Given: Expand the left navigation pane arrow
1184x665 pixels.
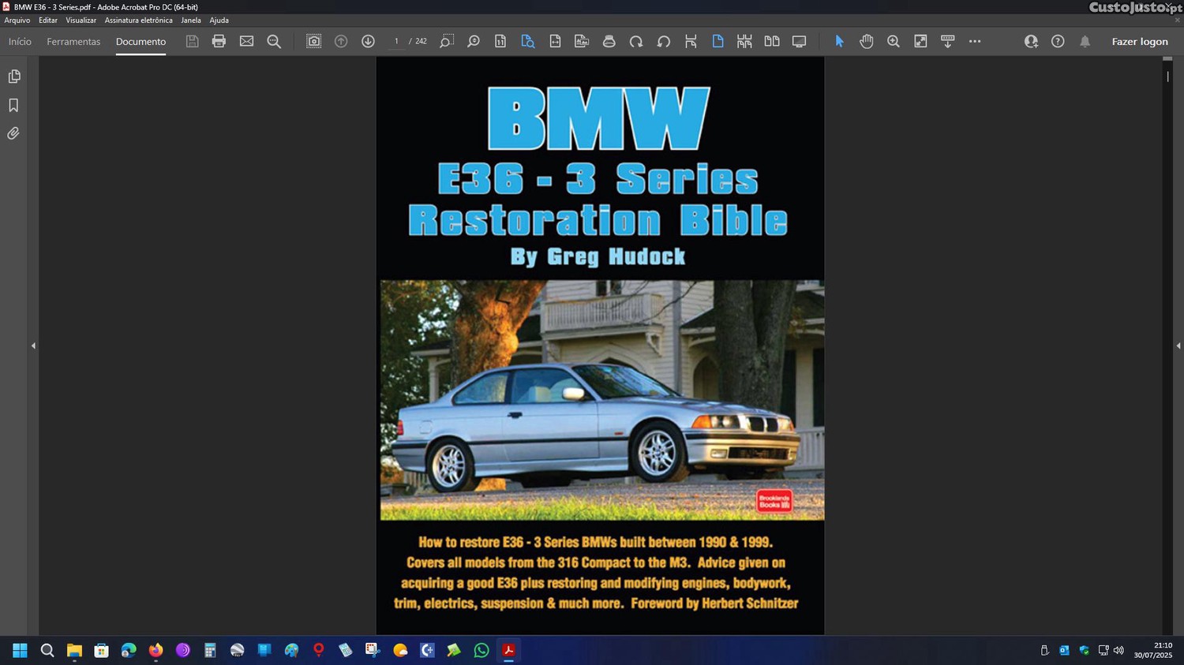Looking at the screenshot, I should coord(33,346).
